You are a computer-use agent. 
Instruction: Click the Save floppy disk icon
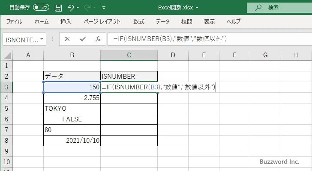click(x=58, y=8)
